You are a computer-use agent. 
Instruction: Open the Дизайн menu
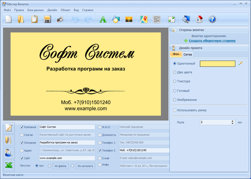52,10
